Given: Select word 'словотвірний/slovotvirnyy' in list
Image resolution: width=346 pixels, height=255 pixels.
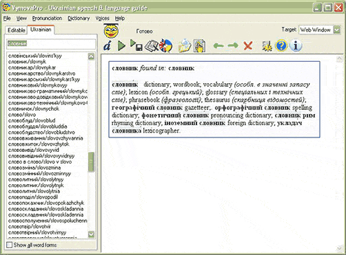Looking at the screenshot, I should click(x=37, y=232).
